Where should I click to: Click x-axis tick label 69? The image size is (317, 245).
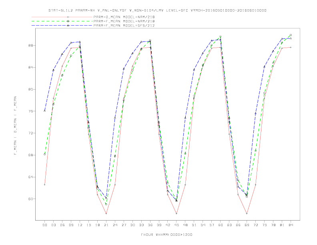pyautogui.click(x=247, y=225)
